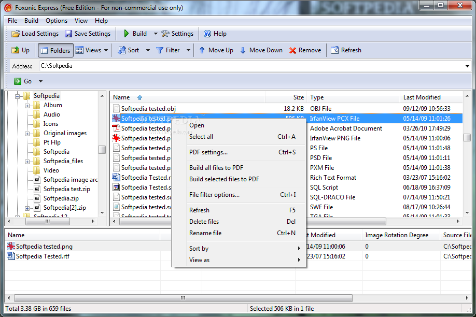Click the Help question mark icon

point(207,34)
